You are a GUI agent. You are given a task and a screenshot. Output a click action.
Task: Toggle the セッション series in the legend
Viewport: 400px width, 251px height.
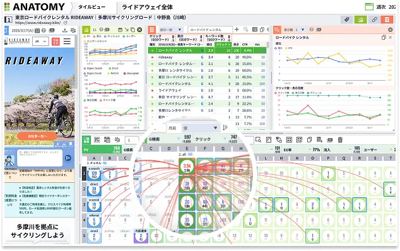pos(112,36)
